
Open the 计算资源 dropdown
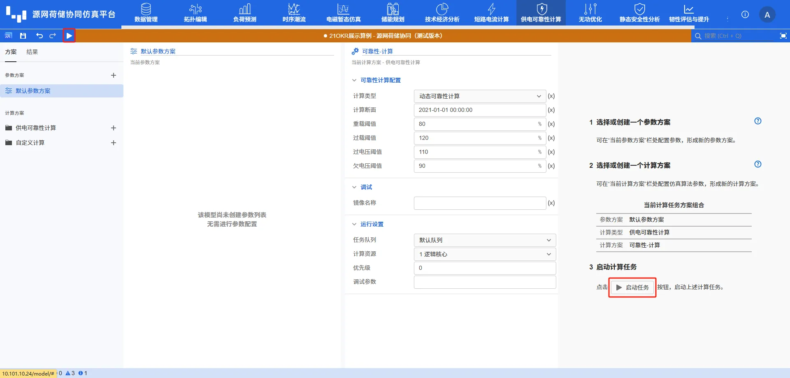click(484, 254)
